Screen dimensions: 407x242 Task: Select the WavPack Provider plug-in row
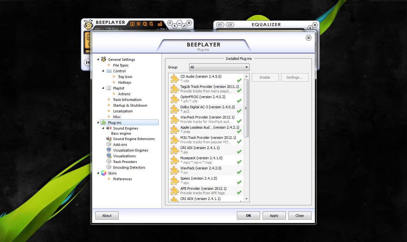point(206,119)
